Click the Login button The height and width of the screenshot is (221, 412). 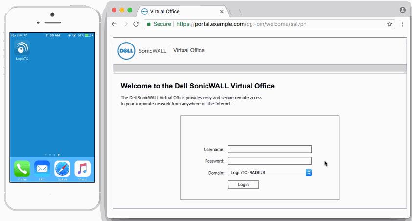pyautogui.click(x=243, y=184)
